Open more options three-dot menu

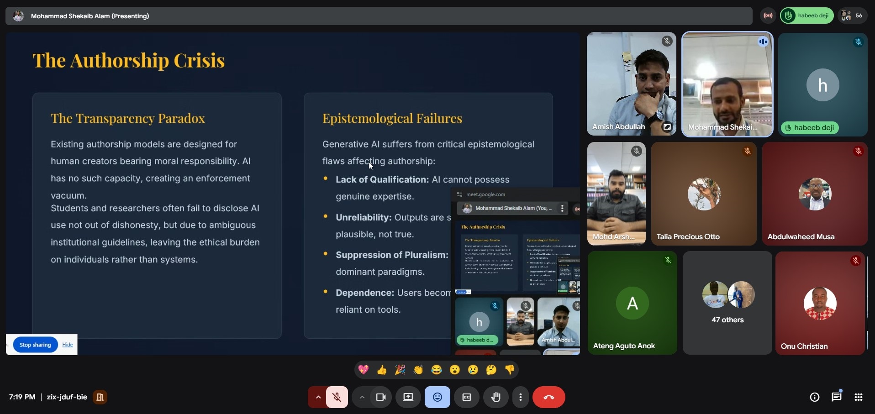(520, 397)
